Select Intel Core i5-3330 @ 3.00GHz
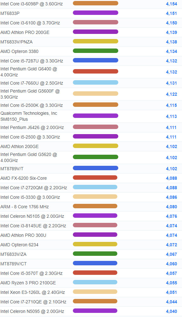Image resolution: width=182 pixels, height=317 pixels. tap(30, 197)
